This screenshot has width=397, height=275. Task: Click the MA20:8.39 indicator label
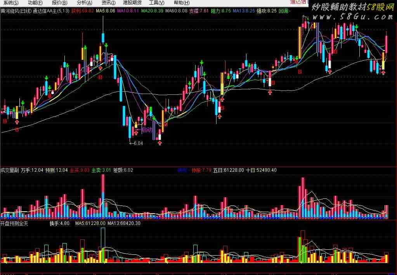(x=152, y=11)
